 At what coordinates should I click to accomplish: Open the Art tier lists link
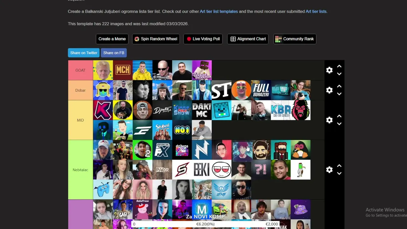(x=316, y=11)
